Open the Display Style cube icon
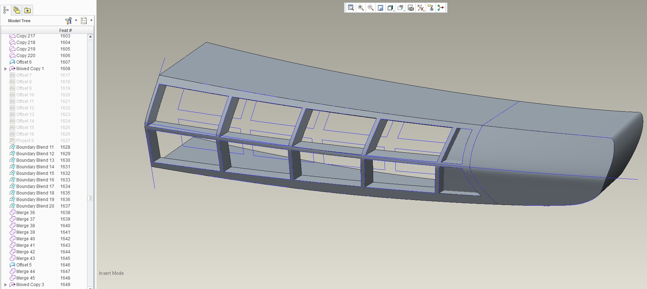Viewport: 647px width, 289px height. click(x=390, y=8)
